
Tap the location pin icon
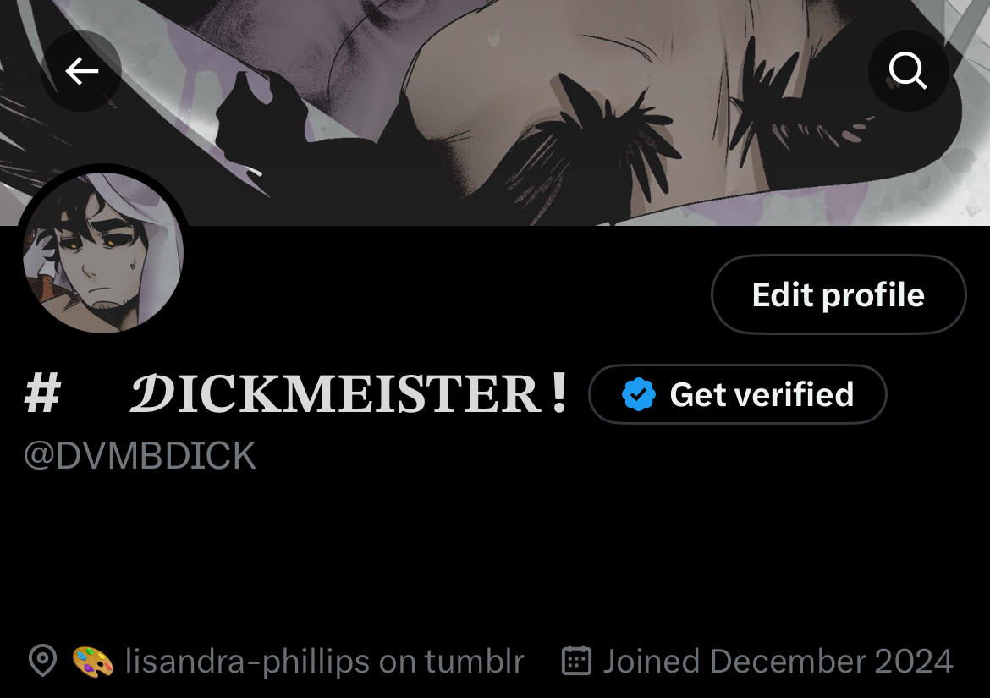(x=42, y=661)
